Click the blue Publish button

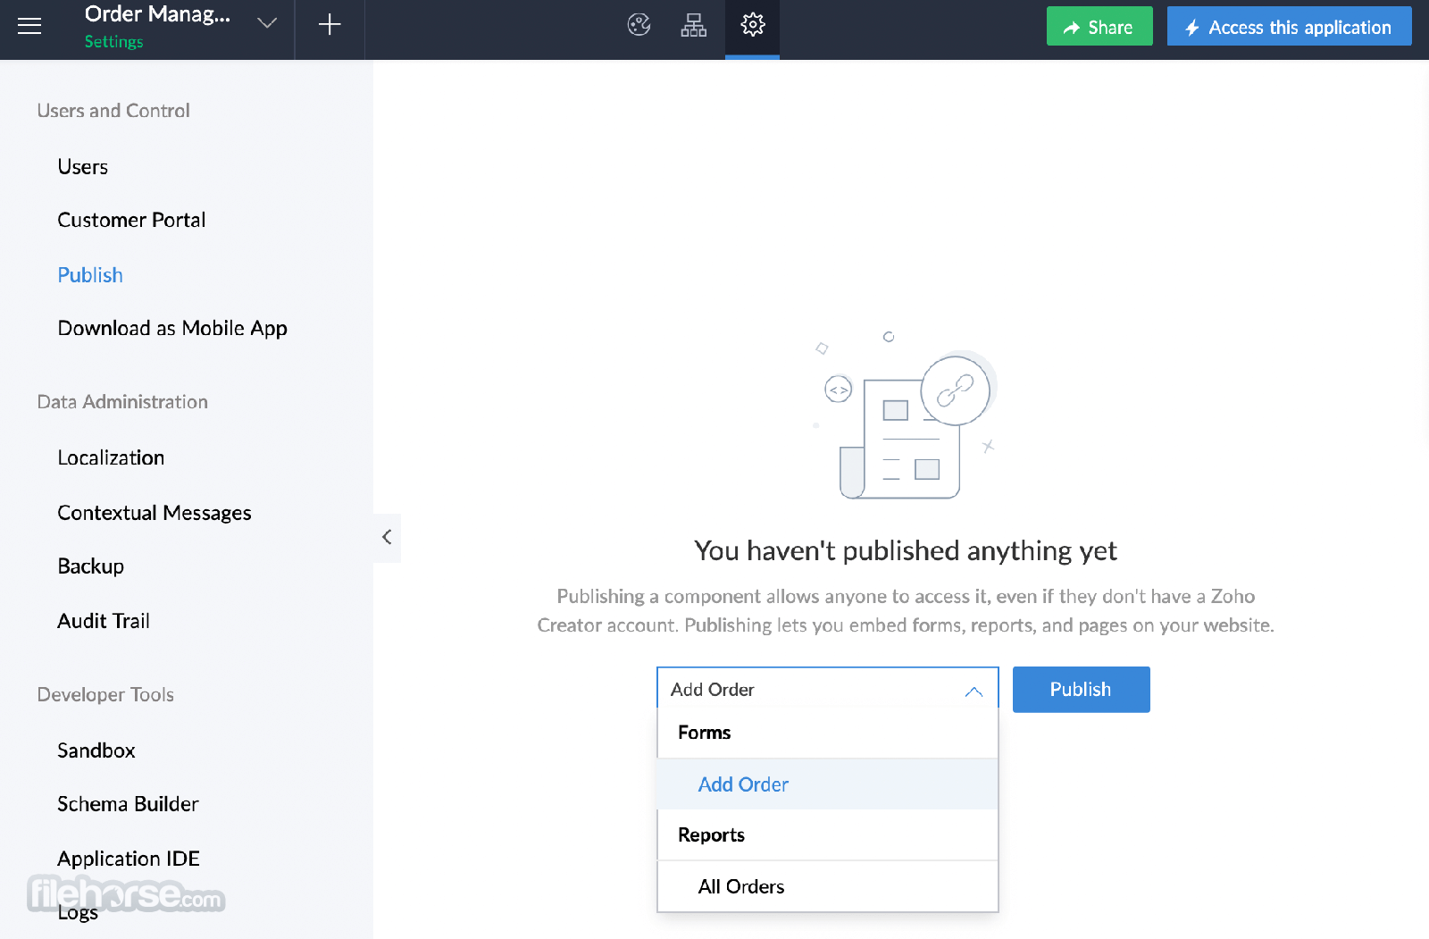tap(1081, 689)
